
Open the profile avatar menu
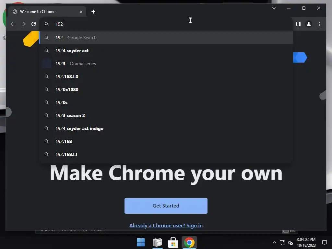pos(309,24)
